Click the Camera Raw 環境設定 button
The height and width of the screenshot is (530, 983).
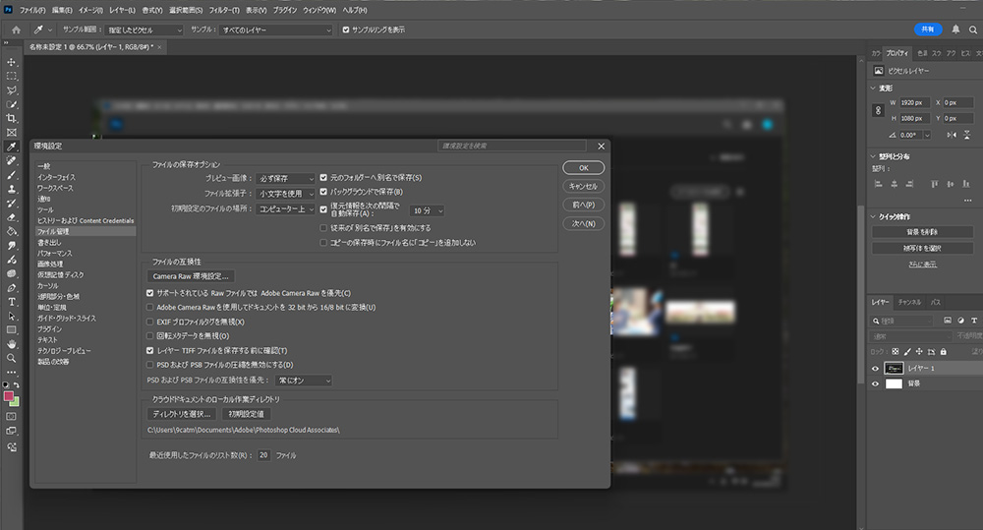pyautogui.click(x=192, y=276)
